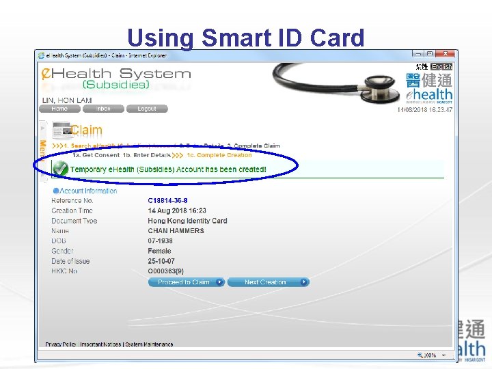This screenshot has width=492, height=369.
Task: Click the step 1b. Enter Details
Action: pos(146,155)
